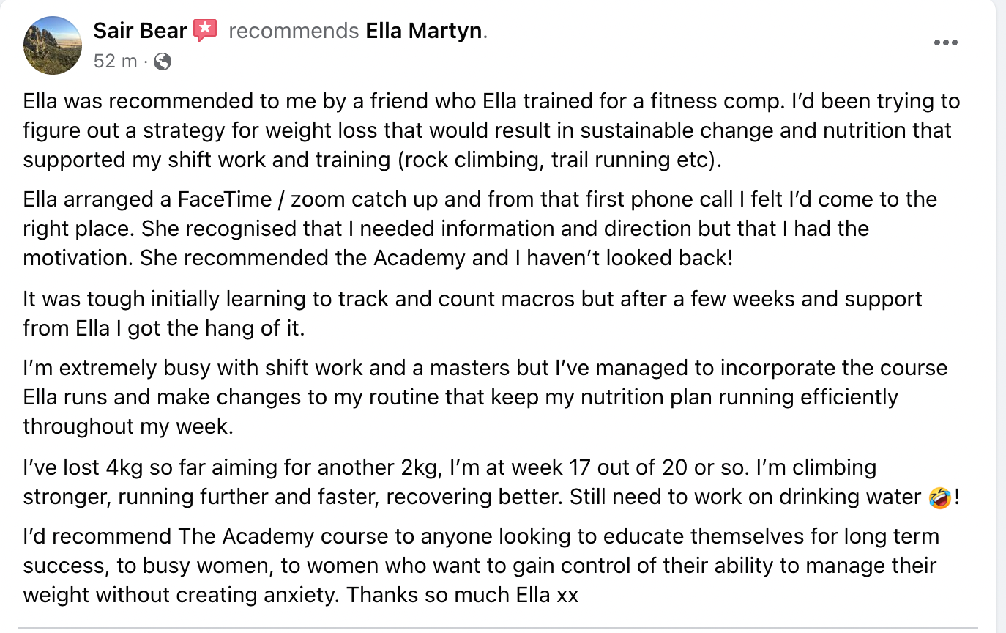This screenshot has width=1006, height=633.
Task: Click the laughing emoji after "drinking water"
Action: [x=940, y=497]
